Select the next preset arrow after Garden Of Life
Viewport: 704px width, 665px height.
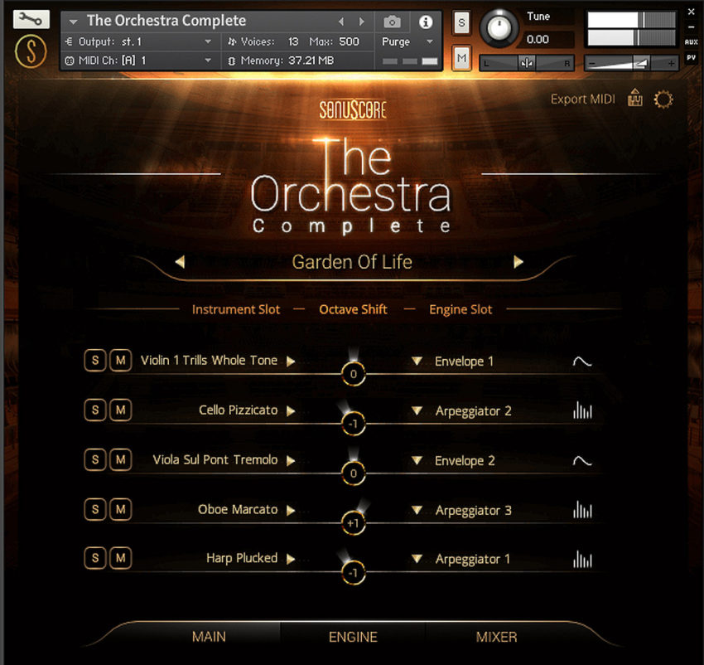click(518, 262)
